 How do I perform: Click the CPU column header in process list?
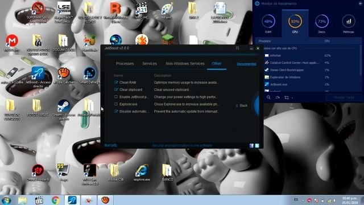click(x=327, y=41)
